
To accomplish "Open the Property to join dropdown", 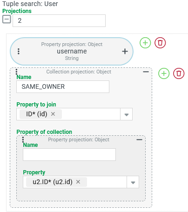I will (127, 114).
